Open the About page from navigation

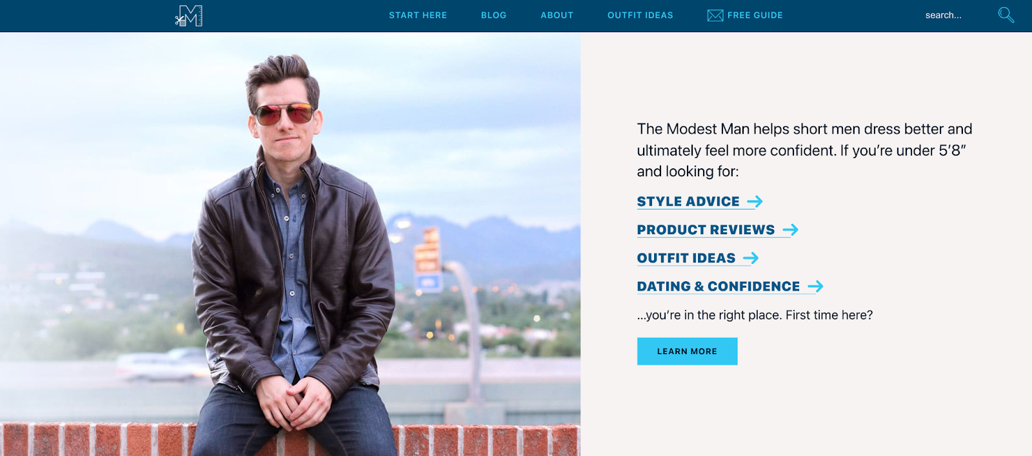(557, 15)
